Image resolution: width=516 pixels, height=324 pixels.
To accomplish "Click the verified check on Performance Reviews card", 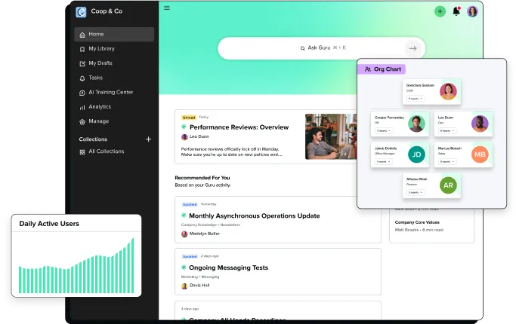I will 184,127.
